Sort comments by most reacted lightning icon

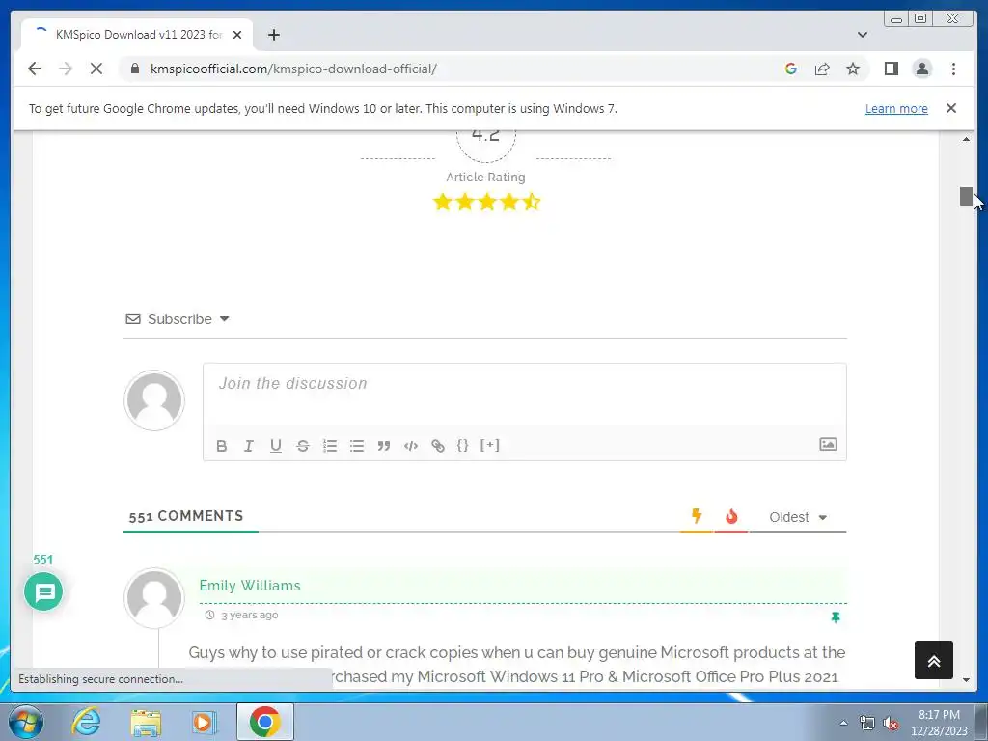pyautogui.click(x=697, y=516)
